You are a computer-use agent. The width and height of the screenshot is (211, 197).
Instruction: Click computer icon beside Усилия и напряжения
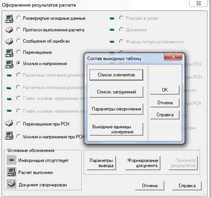[9, 64]
